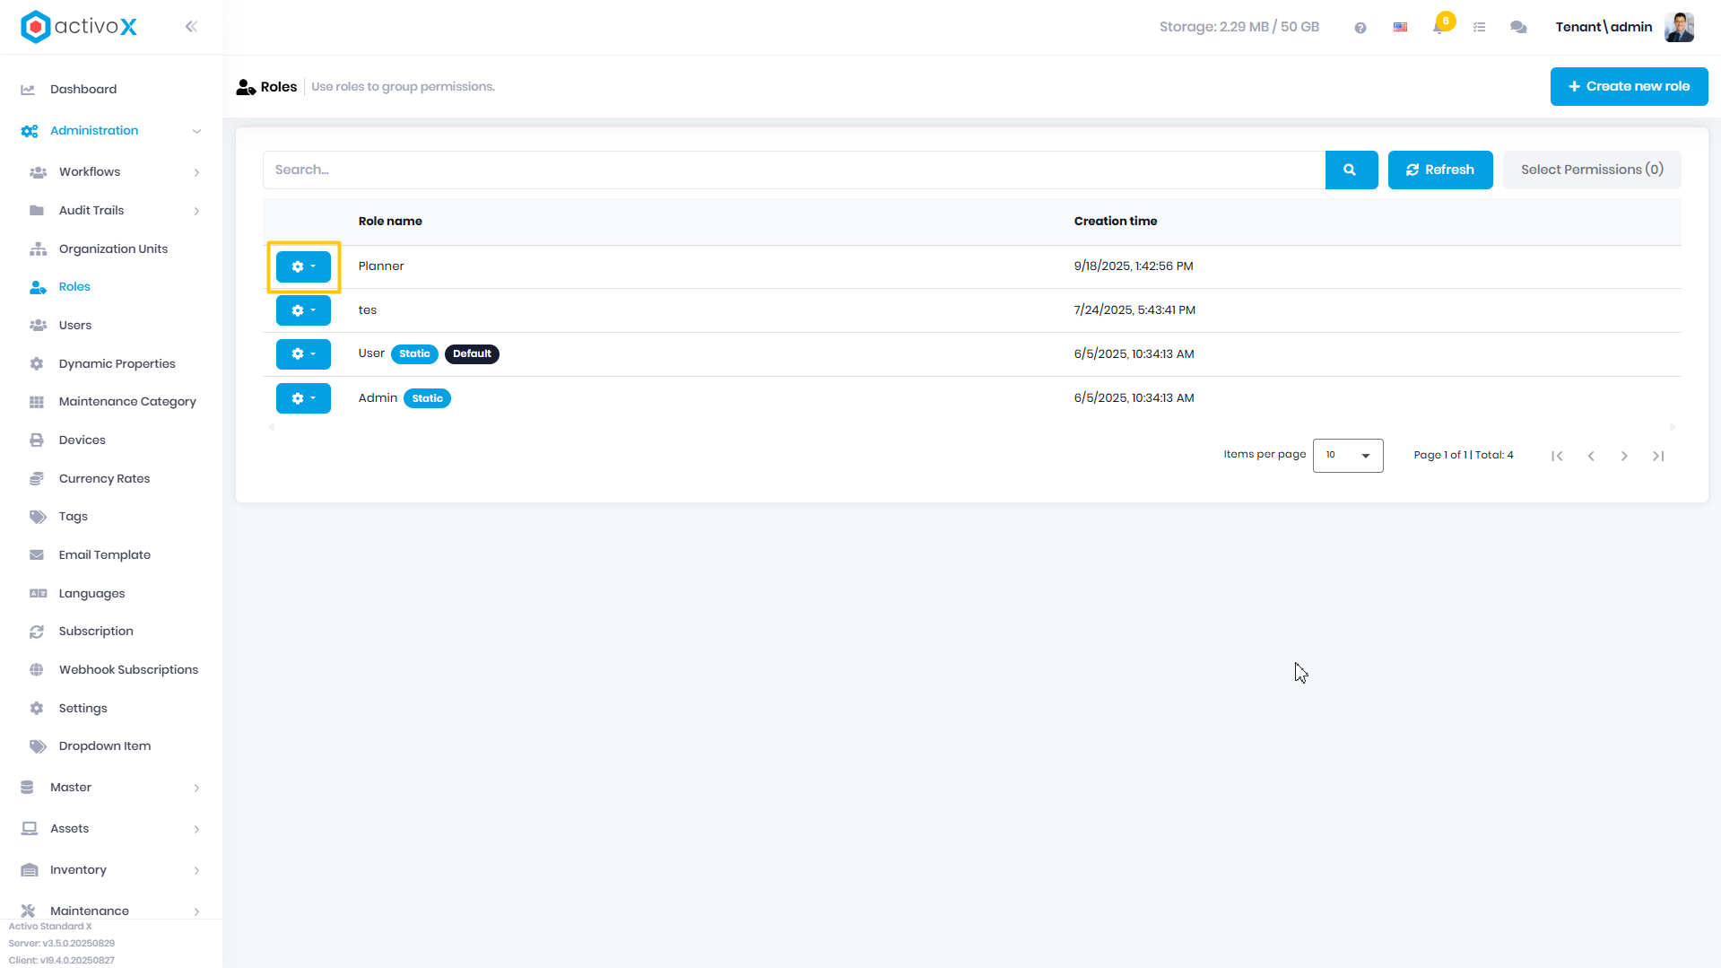Open the Users page
The image size is (1721, 968).
(75, 326)
